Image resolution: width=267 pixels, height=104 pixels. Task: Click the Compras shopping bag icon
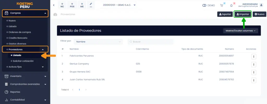click(x=7, y=13)
